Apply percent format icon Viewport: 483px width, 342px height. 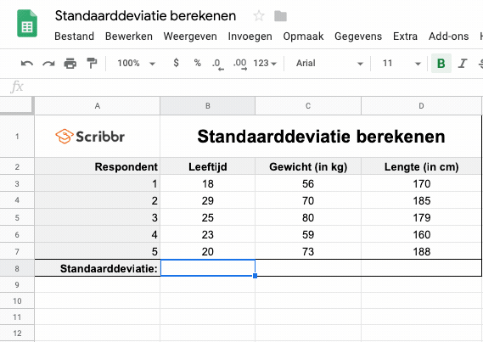point(198,63)
